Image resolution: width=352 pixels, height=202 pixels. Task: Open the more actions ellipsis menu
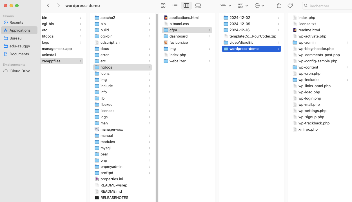259,6
